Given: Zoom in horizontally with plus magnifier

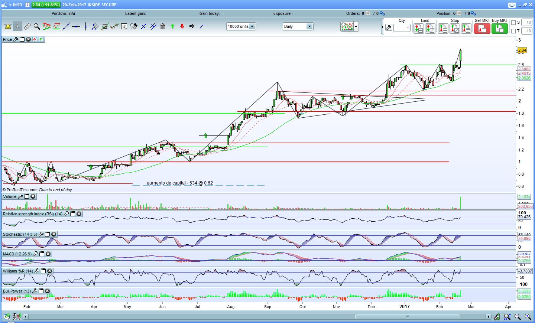Looking at the screenshot, I should click(x=528, y=317).
